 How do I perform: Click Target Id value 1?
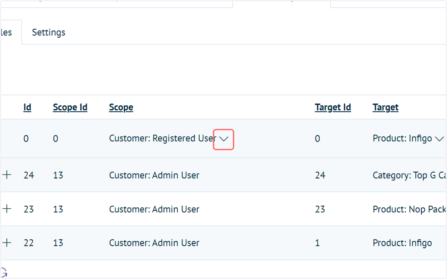coord(317,243)
